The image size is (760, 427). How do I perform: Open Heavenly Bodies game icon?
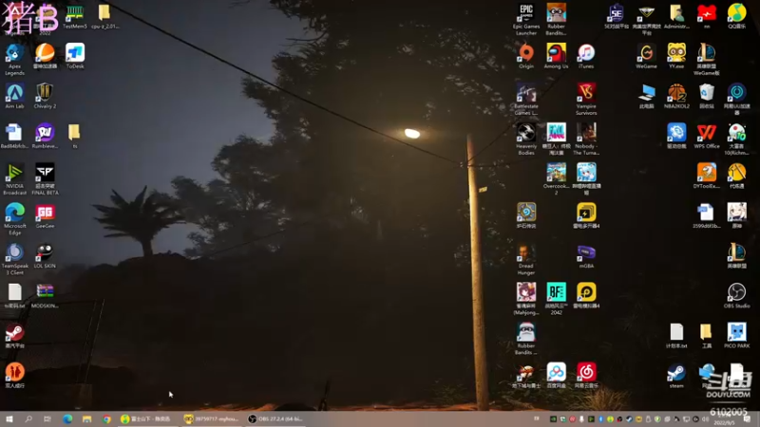pos(526,139)
